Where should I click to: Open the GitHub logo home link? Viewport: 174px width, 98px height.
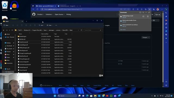[34, 14]
